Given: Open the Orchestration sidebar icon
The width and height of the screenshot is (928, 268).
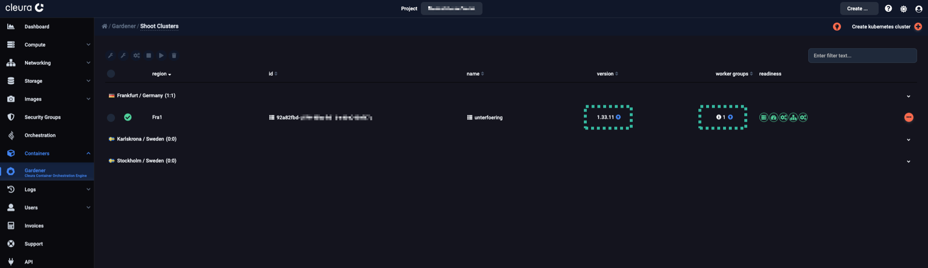Looking at the screenshot, I should 11,135.
